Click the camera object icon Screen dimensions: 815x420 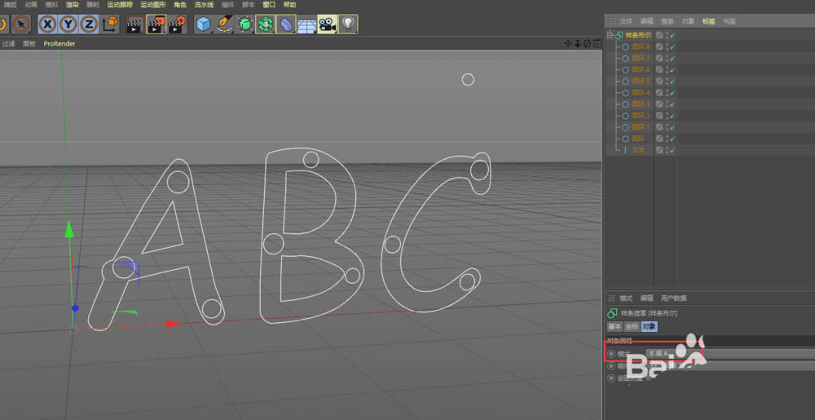click(328, 24)
